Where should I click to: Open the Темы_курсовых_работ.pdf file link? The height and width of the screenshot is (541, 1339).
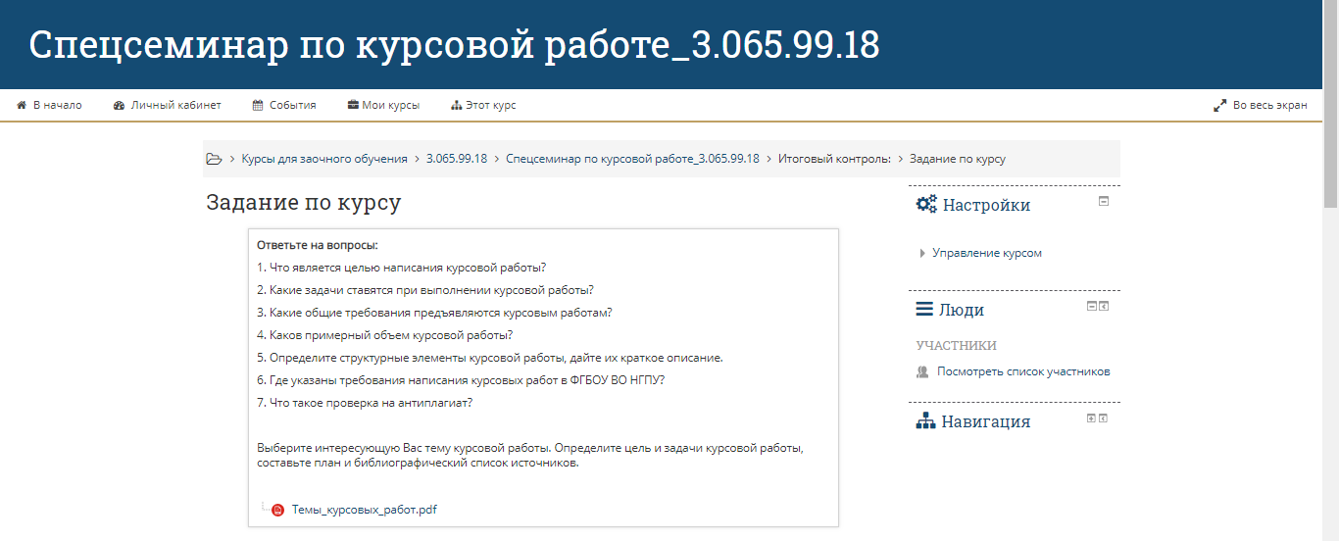364,510
